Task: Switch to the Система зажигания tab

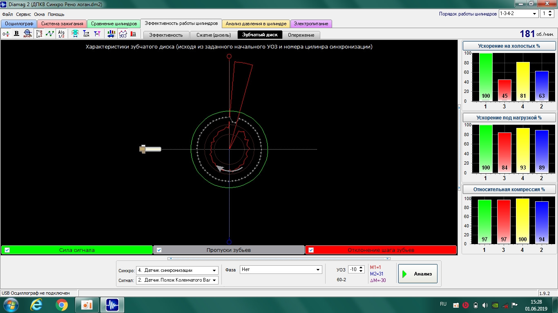Action: [62, 24]
